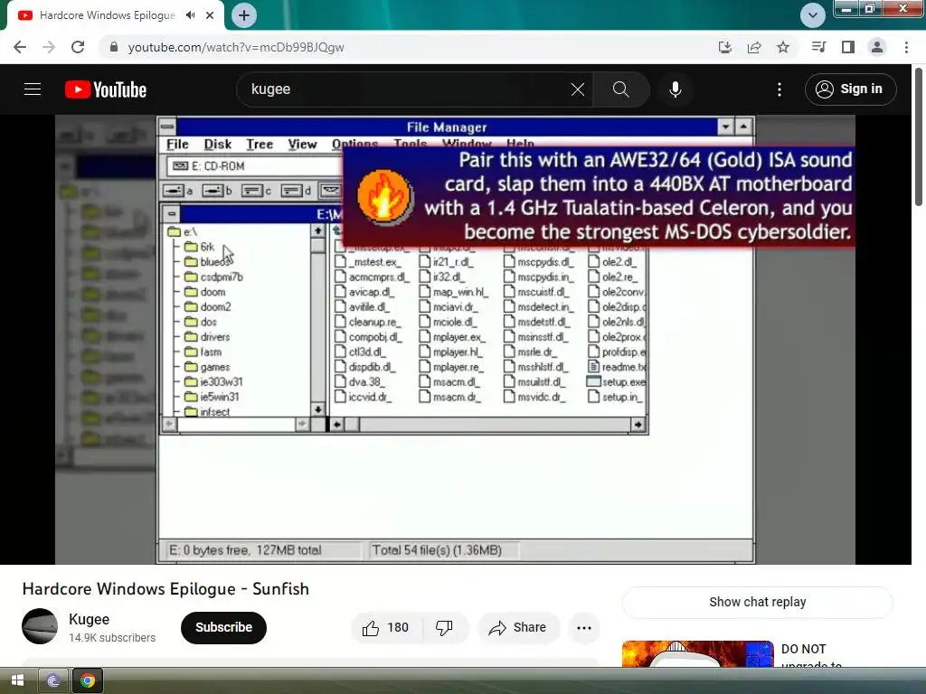Open View menu in File Manager
The width and height of the screenshot is (926, 694).
(x=302, y=145)
